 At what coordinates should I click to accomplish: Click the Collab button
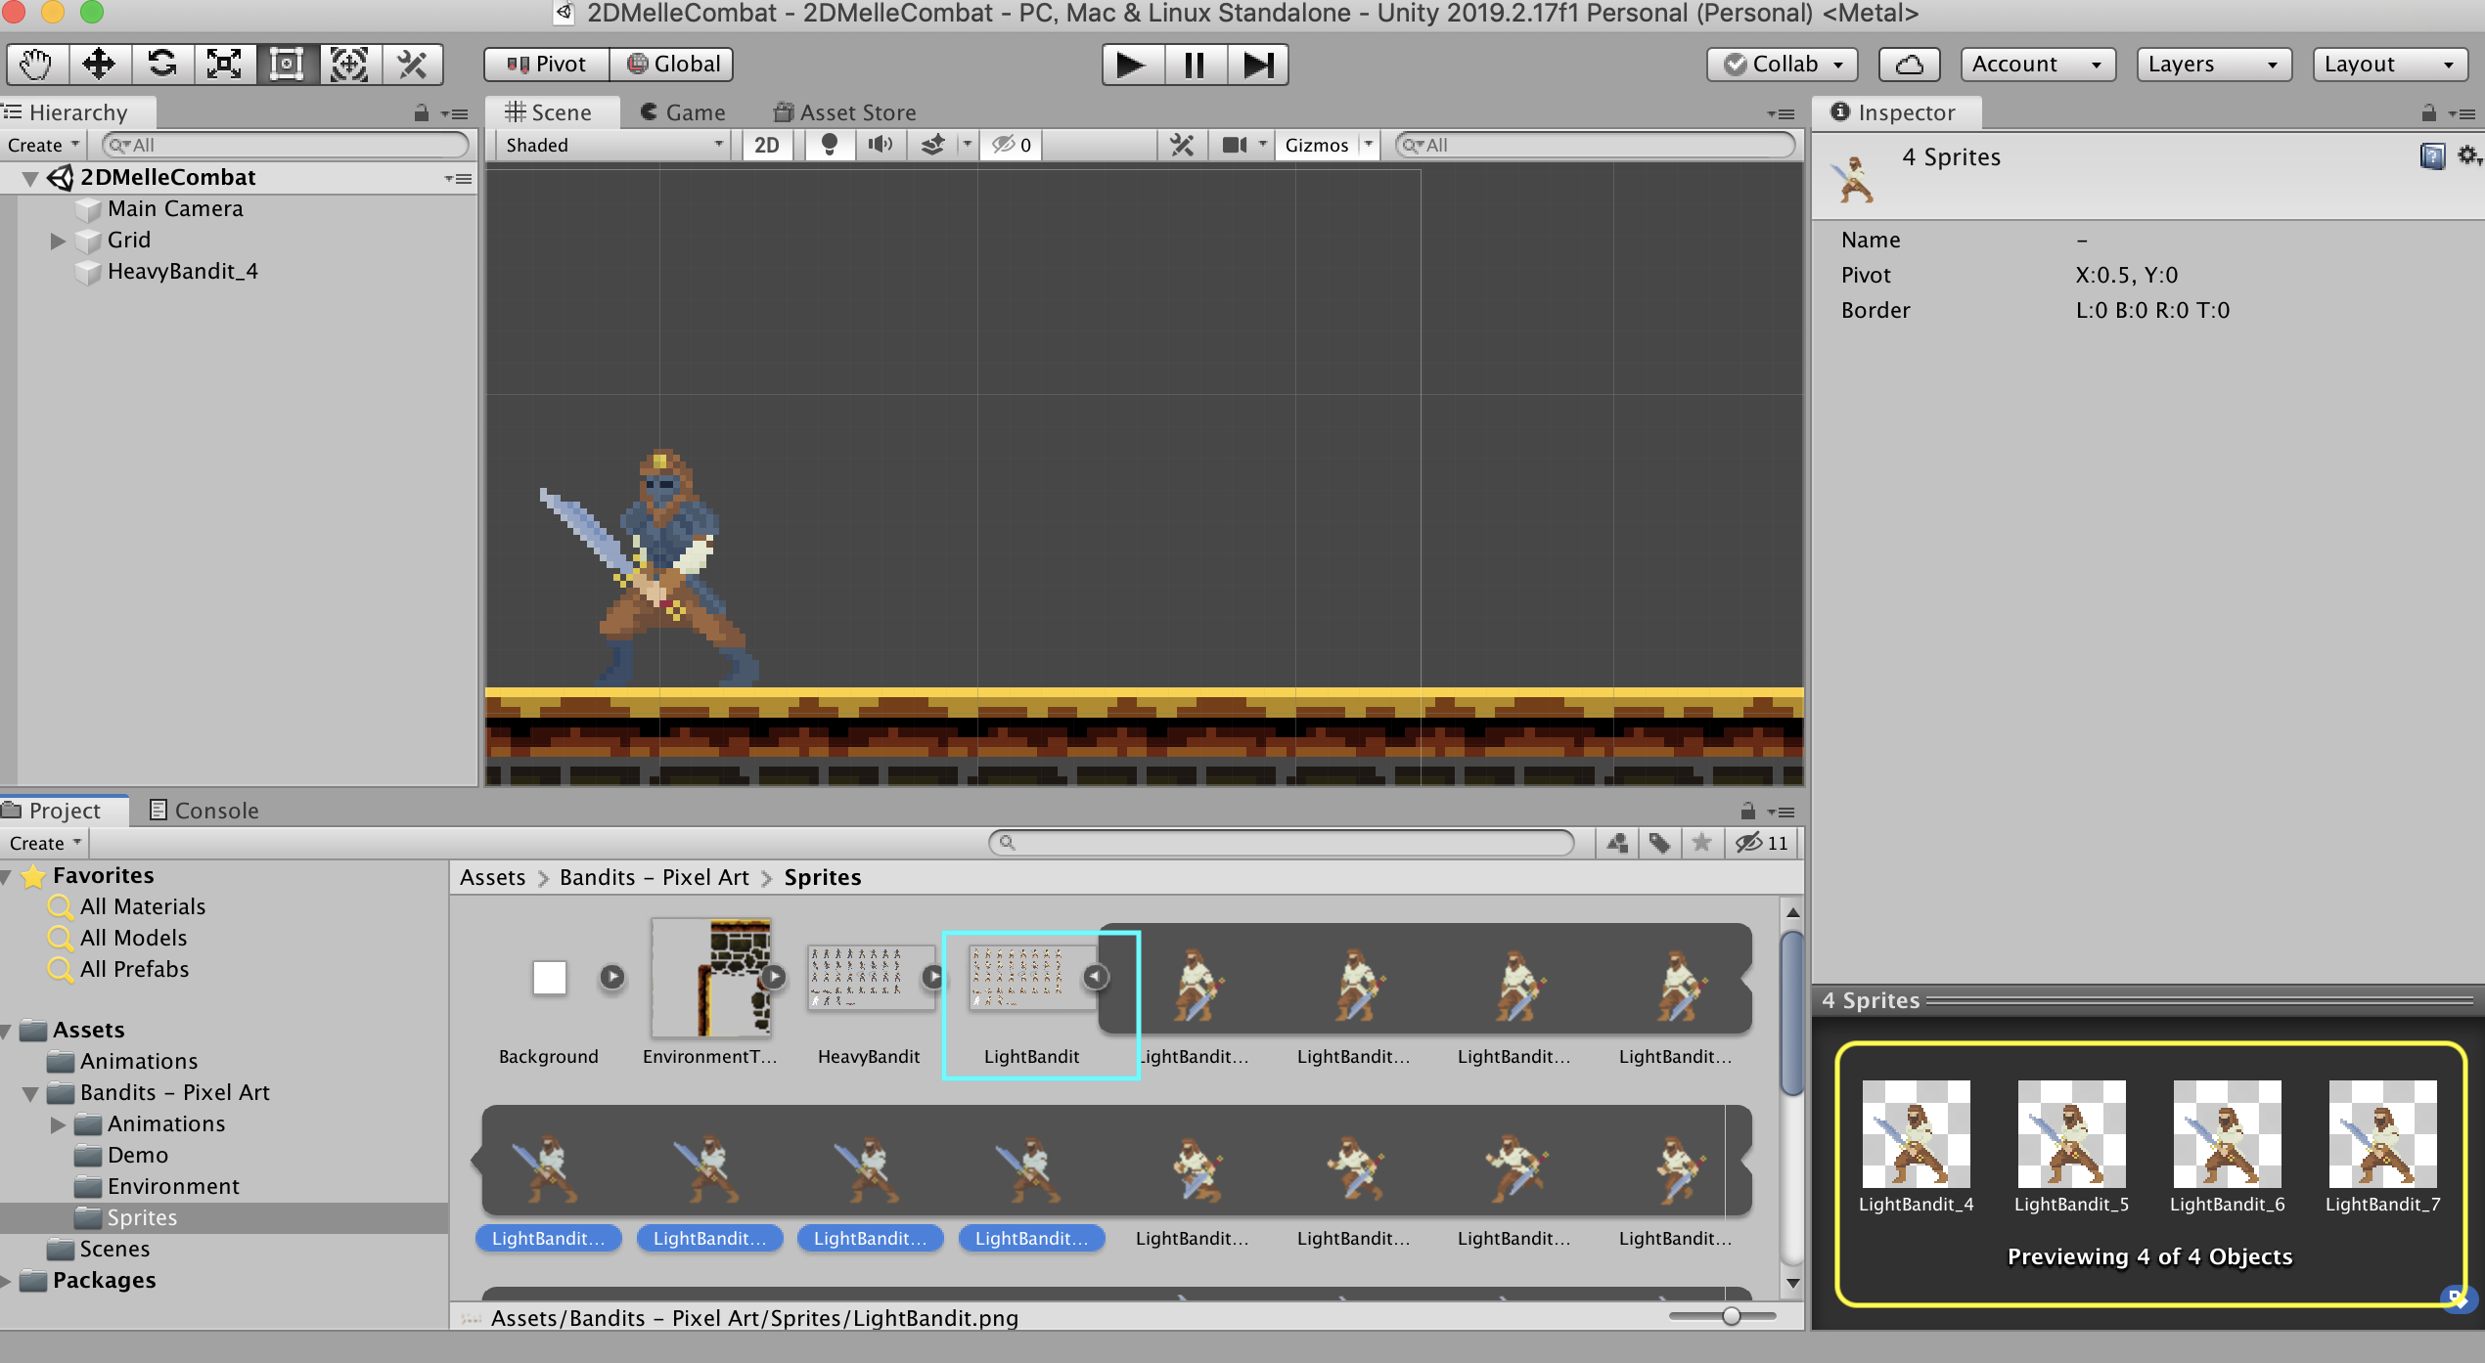1783,65
